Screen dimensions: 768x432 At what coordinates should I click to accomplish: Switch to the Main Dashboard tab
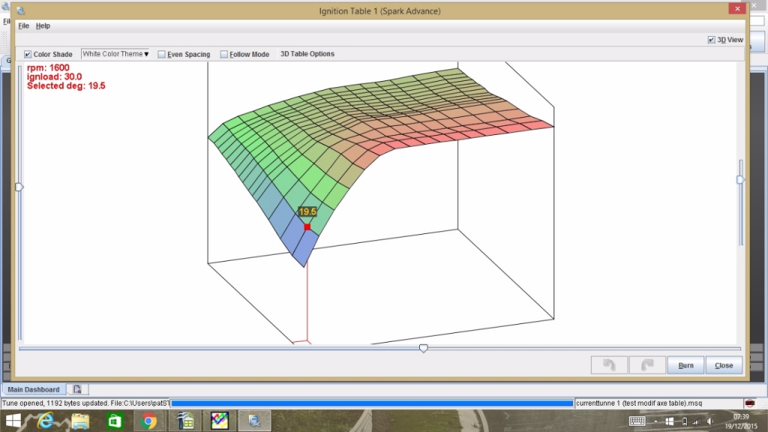(x=33, y=389)
